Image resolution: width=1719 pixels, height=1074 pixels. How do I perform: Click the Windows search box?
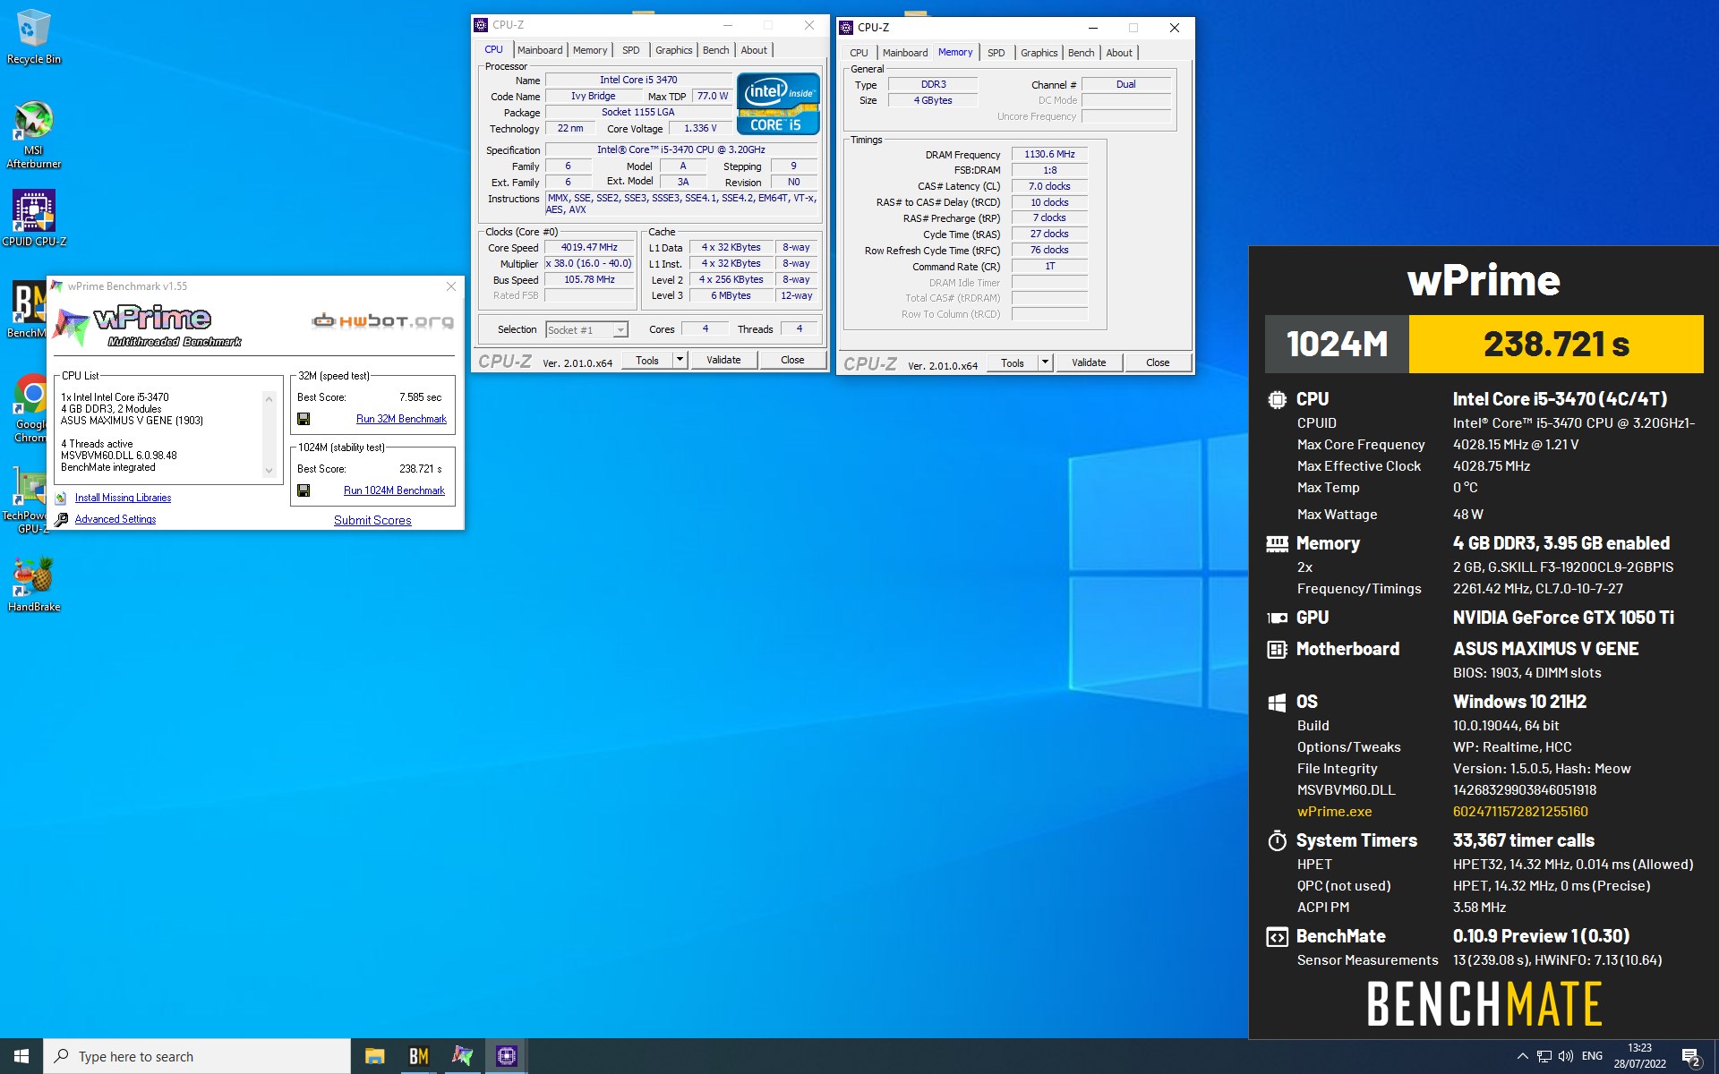[x=197, y=1056]
